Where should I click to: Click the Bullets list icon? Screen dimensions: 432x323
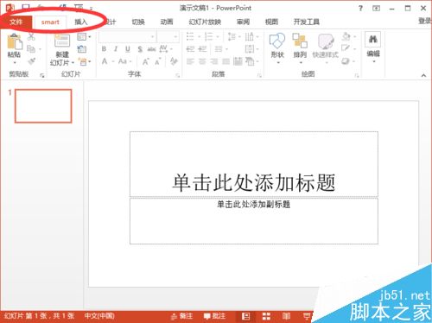pyautogui.click(x=190, y=36)
